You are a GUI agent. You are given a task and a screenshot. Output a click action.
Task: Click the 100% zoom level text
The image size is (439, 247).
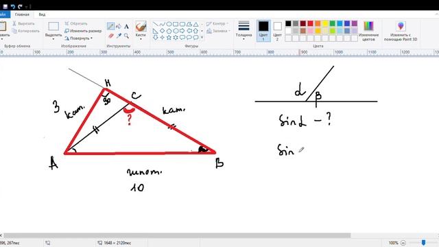[393, 243]
